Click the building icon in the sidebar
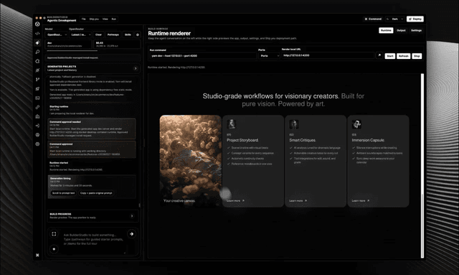 (37, 116)
